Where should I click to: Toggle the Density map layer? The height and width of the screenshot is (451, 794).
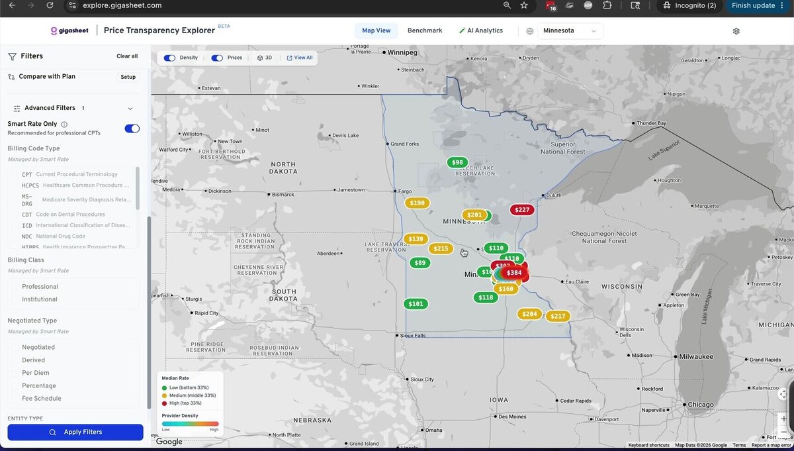tap(170, 58)
